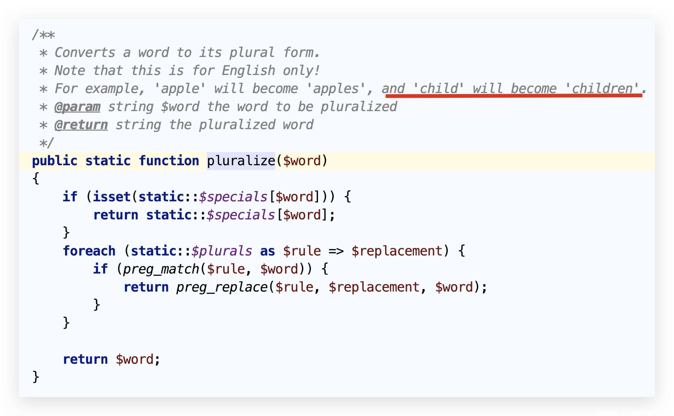This screenshot has height=416, width=674.
Task: Click 'return $word;' final statement
Action: coord(112,359)
